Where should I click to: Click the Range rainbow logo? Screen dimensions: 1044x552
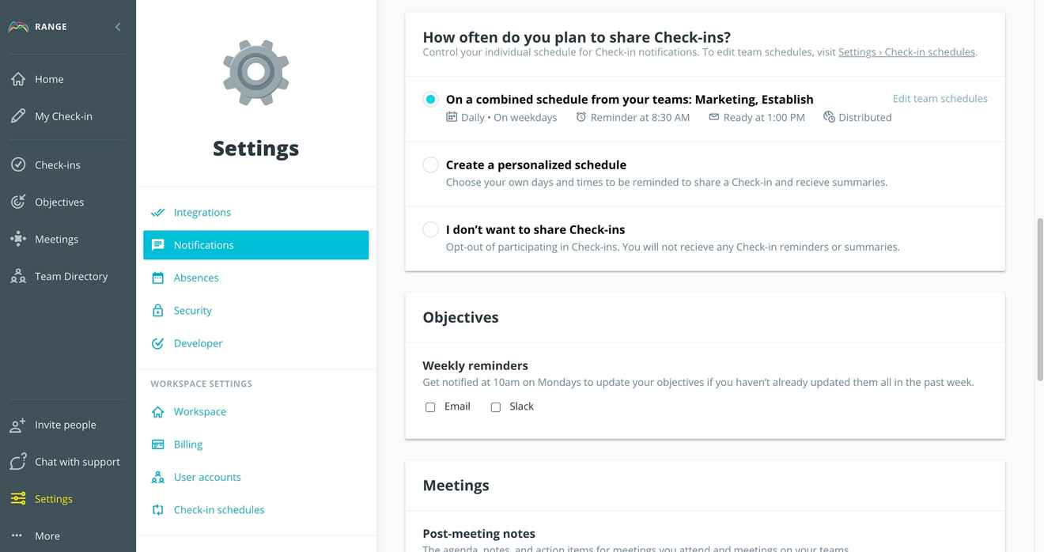[18, 27]
